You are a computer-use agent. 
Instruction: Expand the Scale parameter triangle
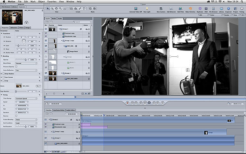[4, 46]
